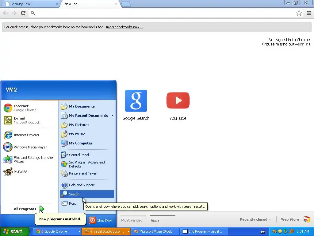Screen dimensions: 314x236
Task: Open the Visual Studio Just-In-Time taskbar group
Action: [106, 231]
